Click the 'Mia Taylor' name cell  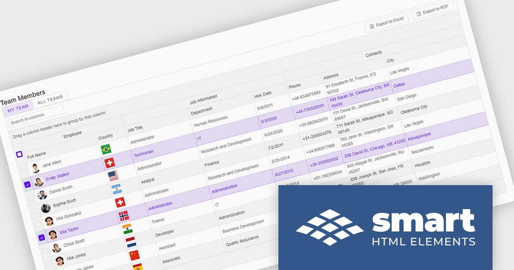(69, 230)
